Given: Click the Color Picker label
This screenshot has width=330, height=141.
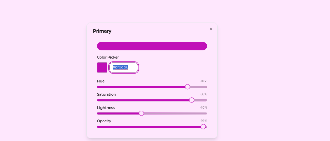Looking at the screenshot, I should [108, 57].
